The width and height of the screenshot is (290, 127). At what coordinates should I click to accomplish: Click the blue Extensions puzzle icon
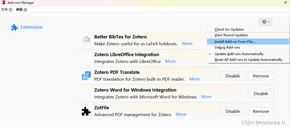click(x=15, y=27)
